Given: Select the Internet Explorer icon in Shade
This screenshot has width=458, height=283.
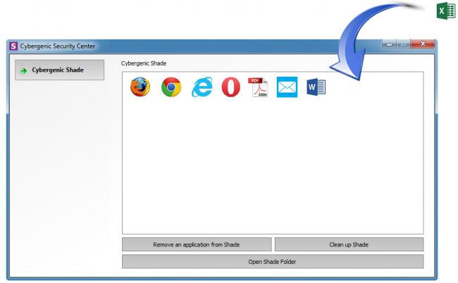Looking at the screenshot, I should point(202,87).
